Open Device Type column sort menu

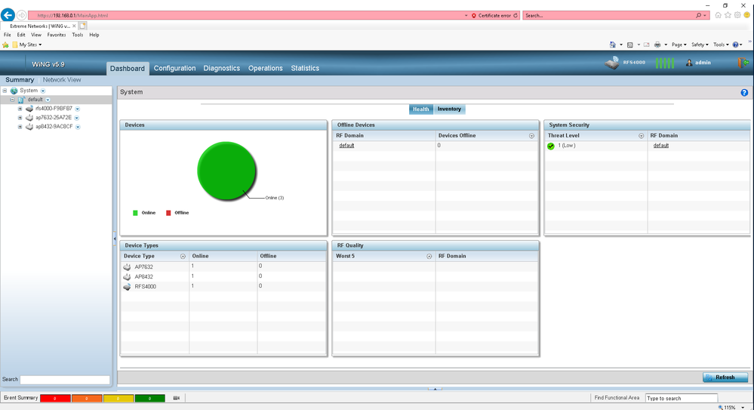pyautogui.click(x=183, y=257)
